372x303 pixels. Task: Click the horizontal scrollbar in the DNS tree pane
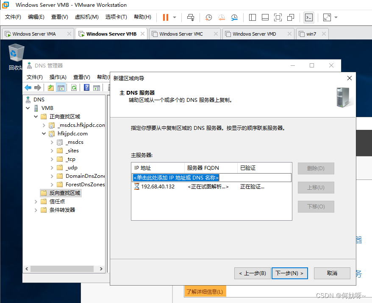pos(62,269)
